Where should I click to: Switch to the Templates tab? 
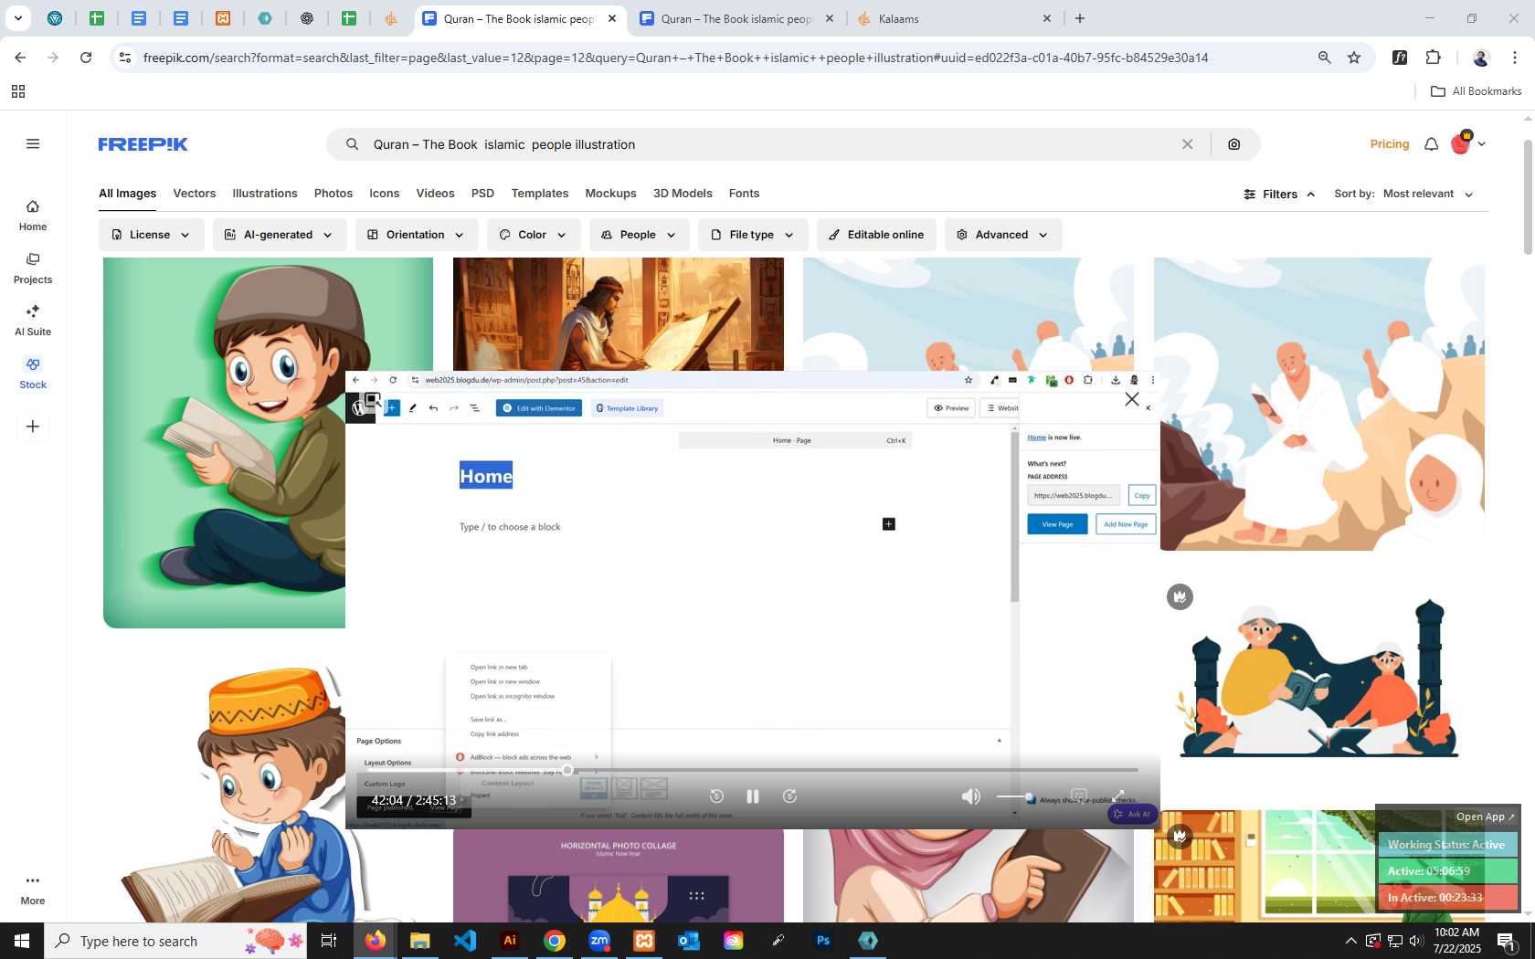tap(540, 194)
